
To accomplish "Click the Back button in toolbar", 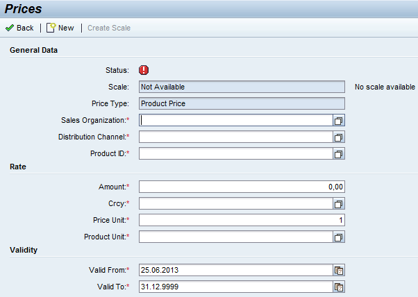I will 19,28.
